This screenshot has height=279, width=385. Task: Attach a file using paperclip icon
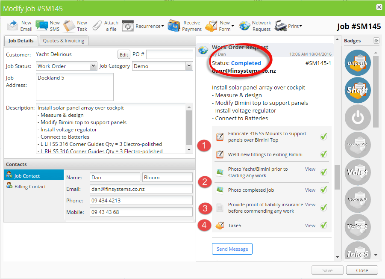coord(97,26)
